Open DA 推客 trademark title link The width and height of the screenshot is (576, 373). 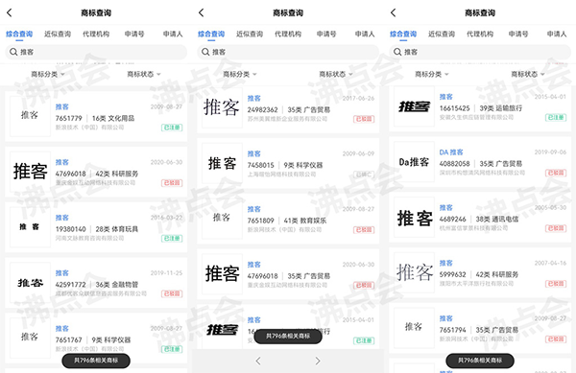pos(451,152)
